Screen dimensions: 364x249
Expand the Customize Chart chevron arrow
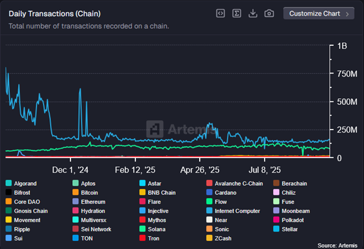347,14
